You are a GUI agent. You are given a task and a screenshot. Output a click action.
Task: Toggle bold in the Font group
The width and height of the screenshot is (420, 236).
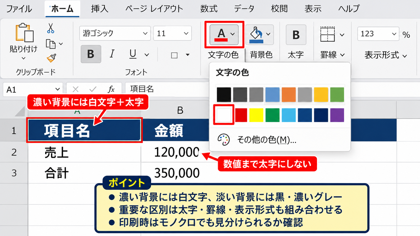tap(91, 54)
